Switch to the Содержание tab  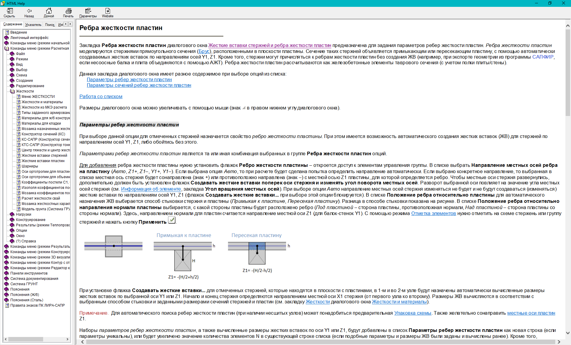tap(12, 24)
